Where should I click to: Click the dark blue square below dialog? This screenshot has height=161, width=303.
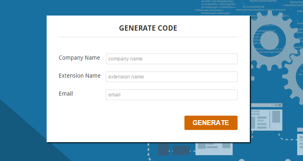(163, 149)
